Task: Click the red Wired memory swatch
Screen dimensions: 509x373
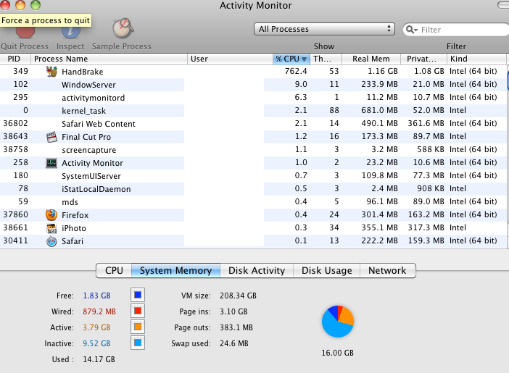Action: click(x=138, y=311)
